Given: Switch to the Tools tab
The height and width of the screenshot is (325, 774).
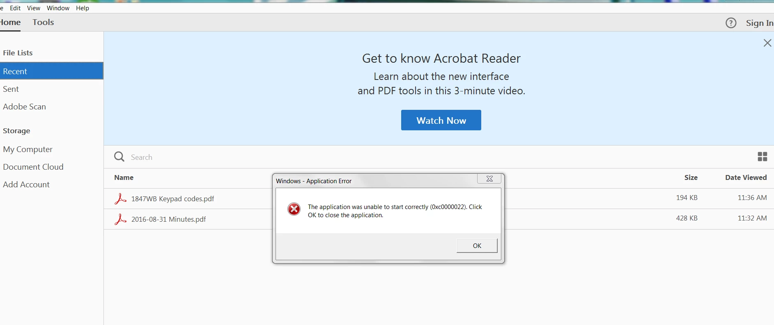Looking at the screenshot, I should 43,22.
